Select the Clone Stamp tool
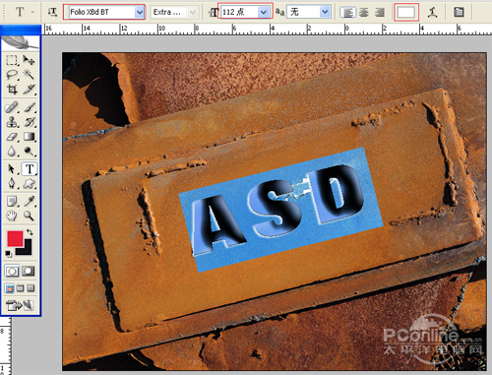This screenshot has width=492, height=375. 12,122
